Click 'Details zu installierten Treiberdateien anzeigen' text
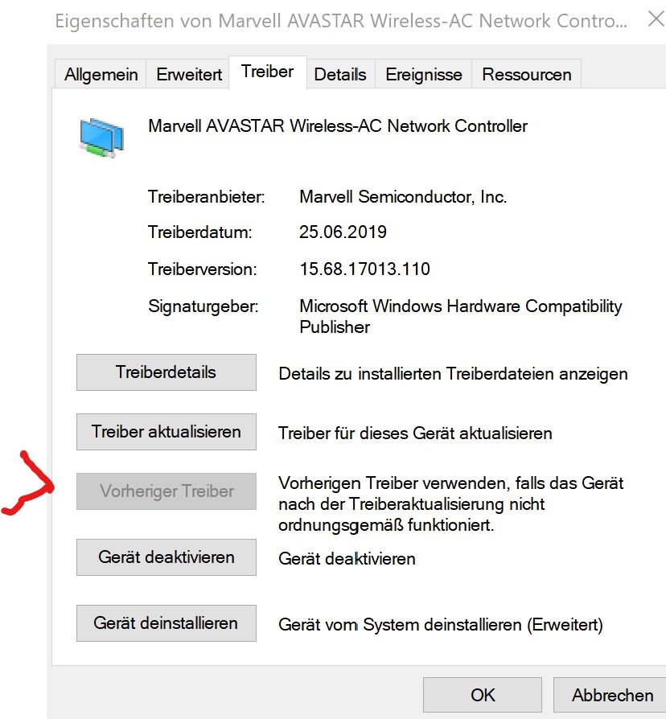 point(453,374)
